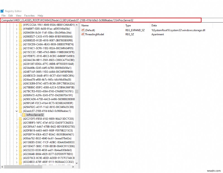The height and width of the screenshot is (173, 223).
Task: Select key {4224AC84-9B11-3561-8923-C893CA77ACBE}
Action: point(49,60)
